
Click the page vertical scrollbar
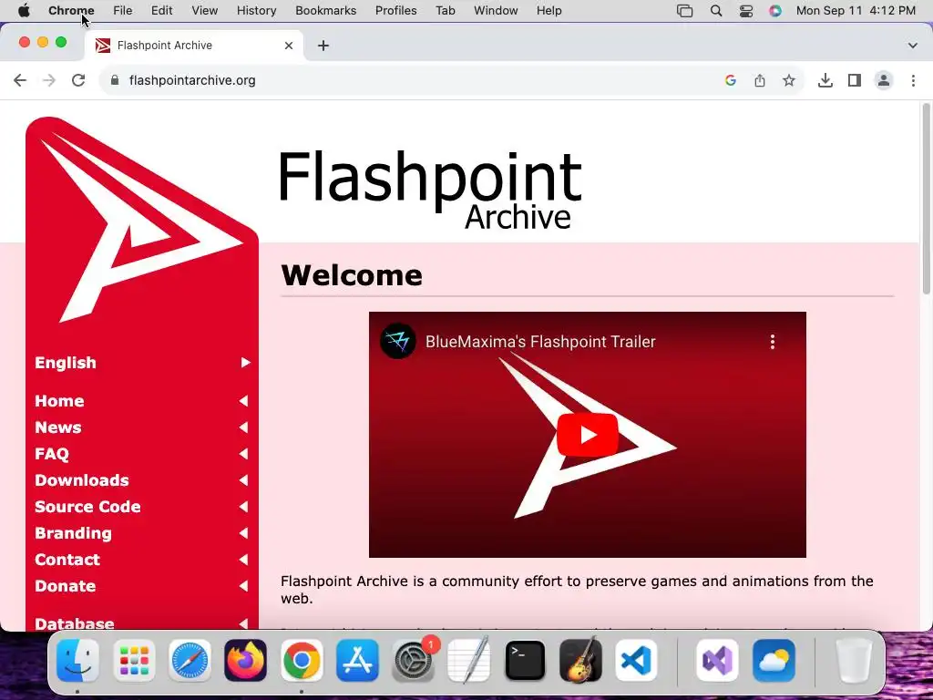(926, 199)
